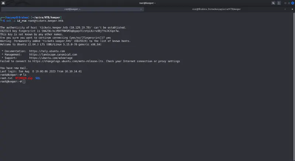Close the root@keeper tab with its X
The width and height of the screenshot is (295, 161).
(140, 9)
